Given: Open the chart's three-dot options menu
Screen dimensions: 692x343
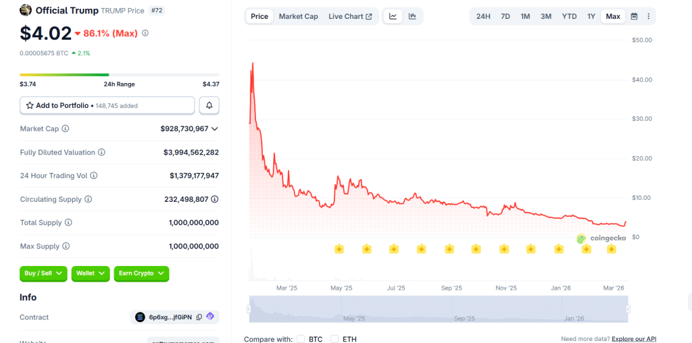Looking at the screenshot, I should (x=649, y=16).
